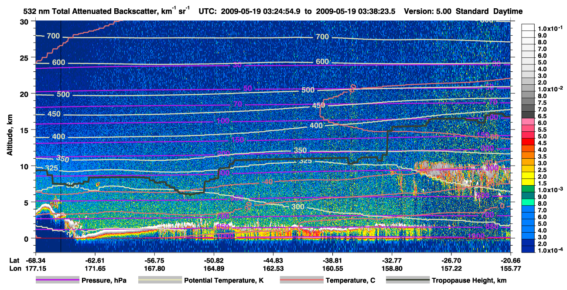
Task: Click the yellow Potential Temperature legend line sample
Action: (160, 280)
